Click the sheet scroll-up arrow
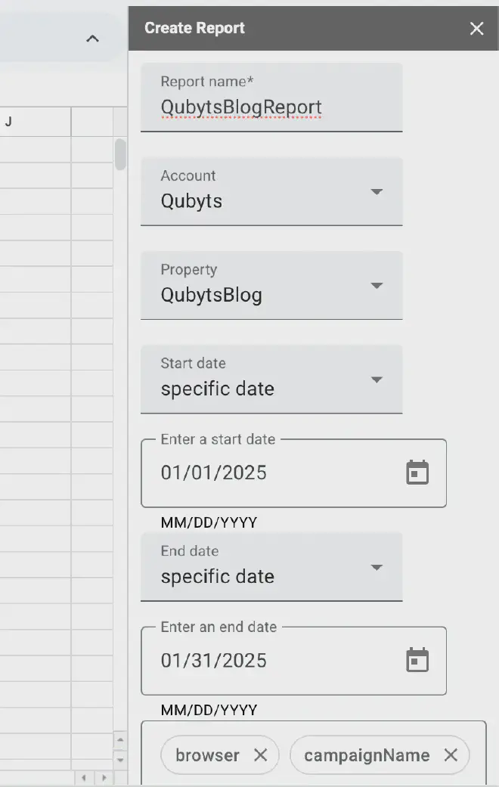Image resolution: width=499 pixels, height=787 pixels. pos(120,739)
